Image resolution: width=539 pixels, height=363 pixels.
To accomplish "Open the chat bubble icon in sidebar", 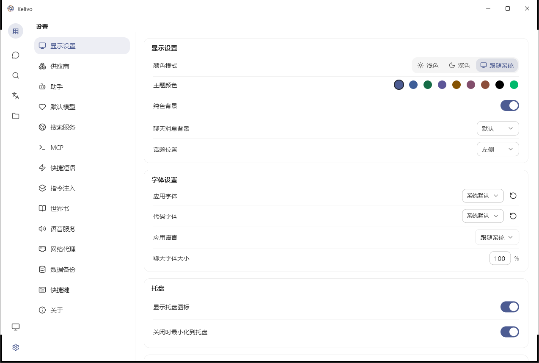I will point(16,55).
